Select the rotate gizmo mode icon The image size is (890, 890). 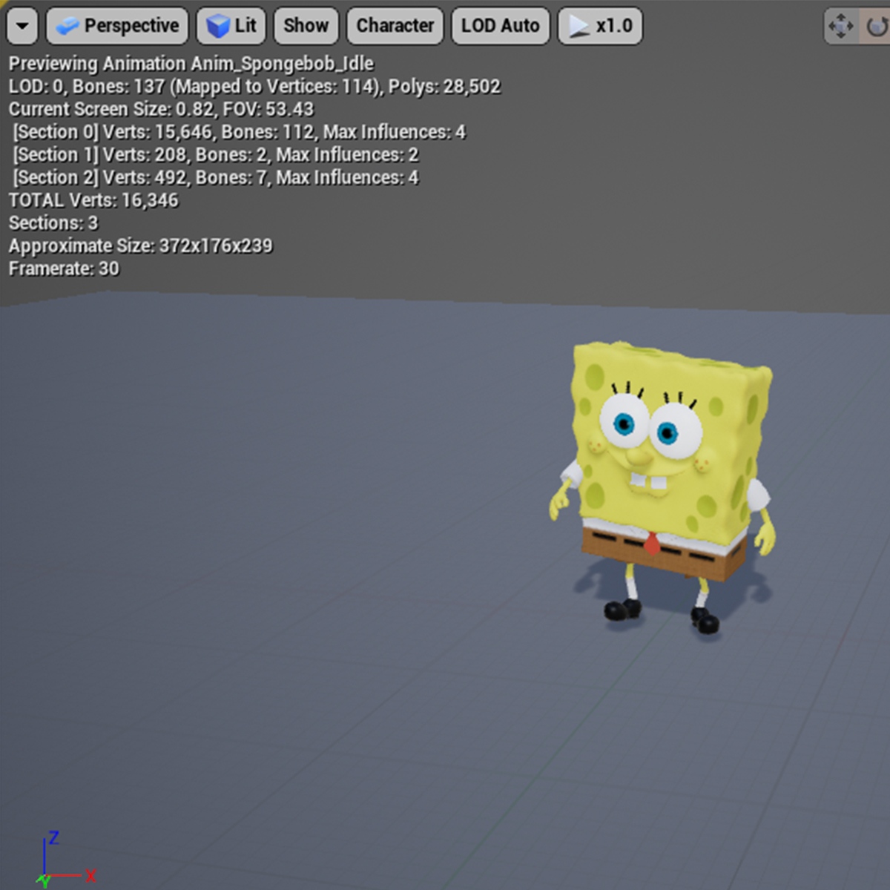coord(875,27)
